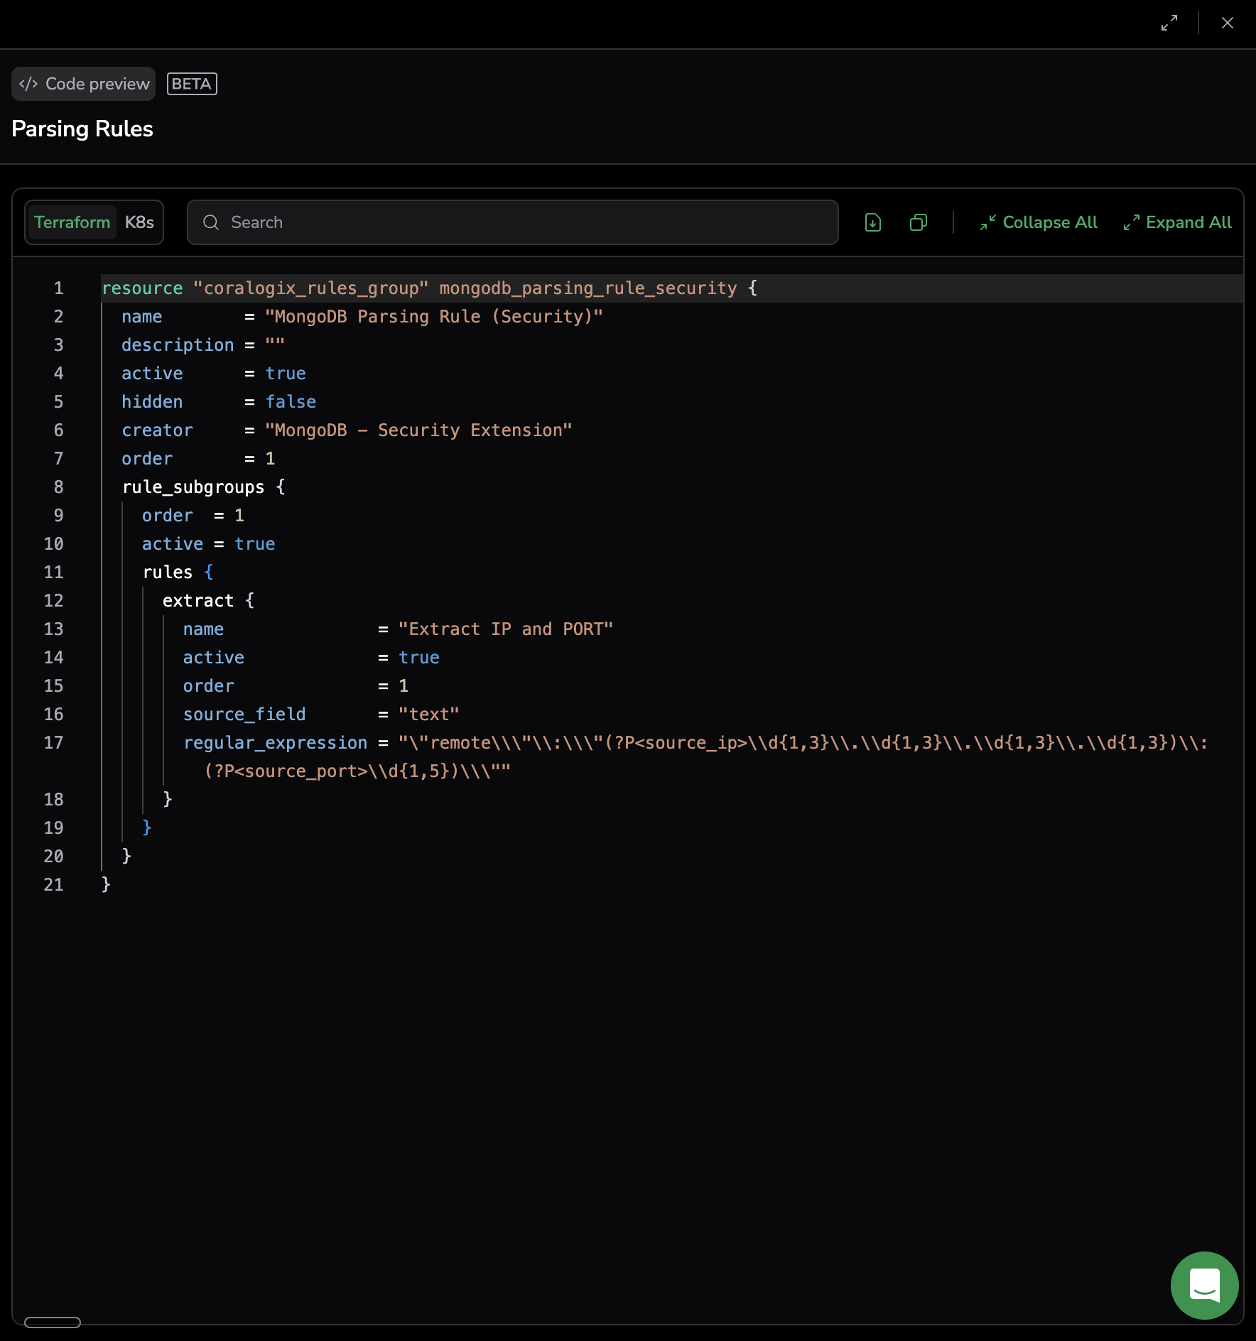
Task: Expand All code blocks
Action: (x=1178, y=222)
